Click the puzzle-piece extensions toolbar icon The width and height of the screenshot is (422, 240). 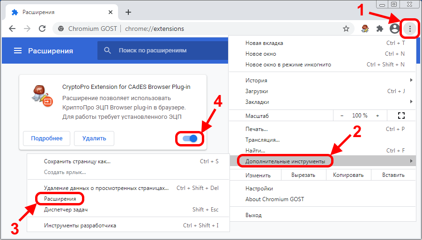[380, 29]
